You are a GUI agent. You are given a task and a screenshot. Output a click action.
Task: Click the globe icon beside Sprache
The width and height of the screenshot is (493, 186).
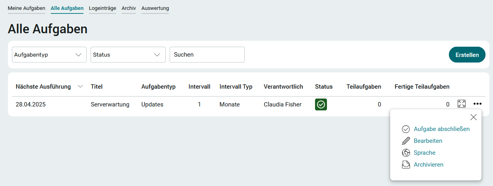tap(406, 153)
